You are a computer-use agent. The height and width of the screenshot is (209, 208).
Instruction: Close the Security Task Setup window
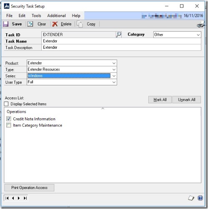[197, 6]
